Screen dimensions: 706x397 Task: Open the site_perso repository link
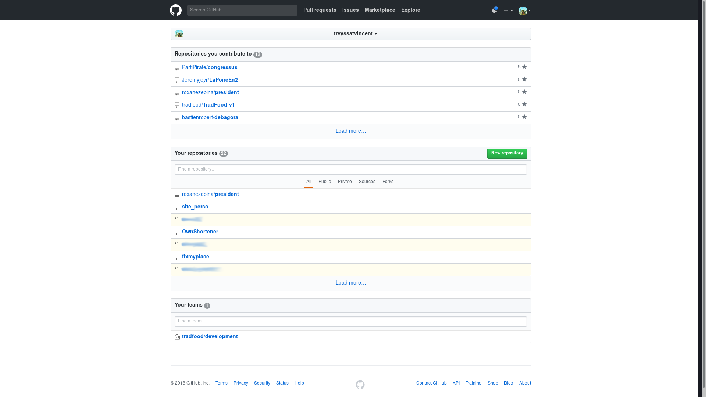[x=195, y=207]
